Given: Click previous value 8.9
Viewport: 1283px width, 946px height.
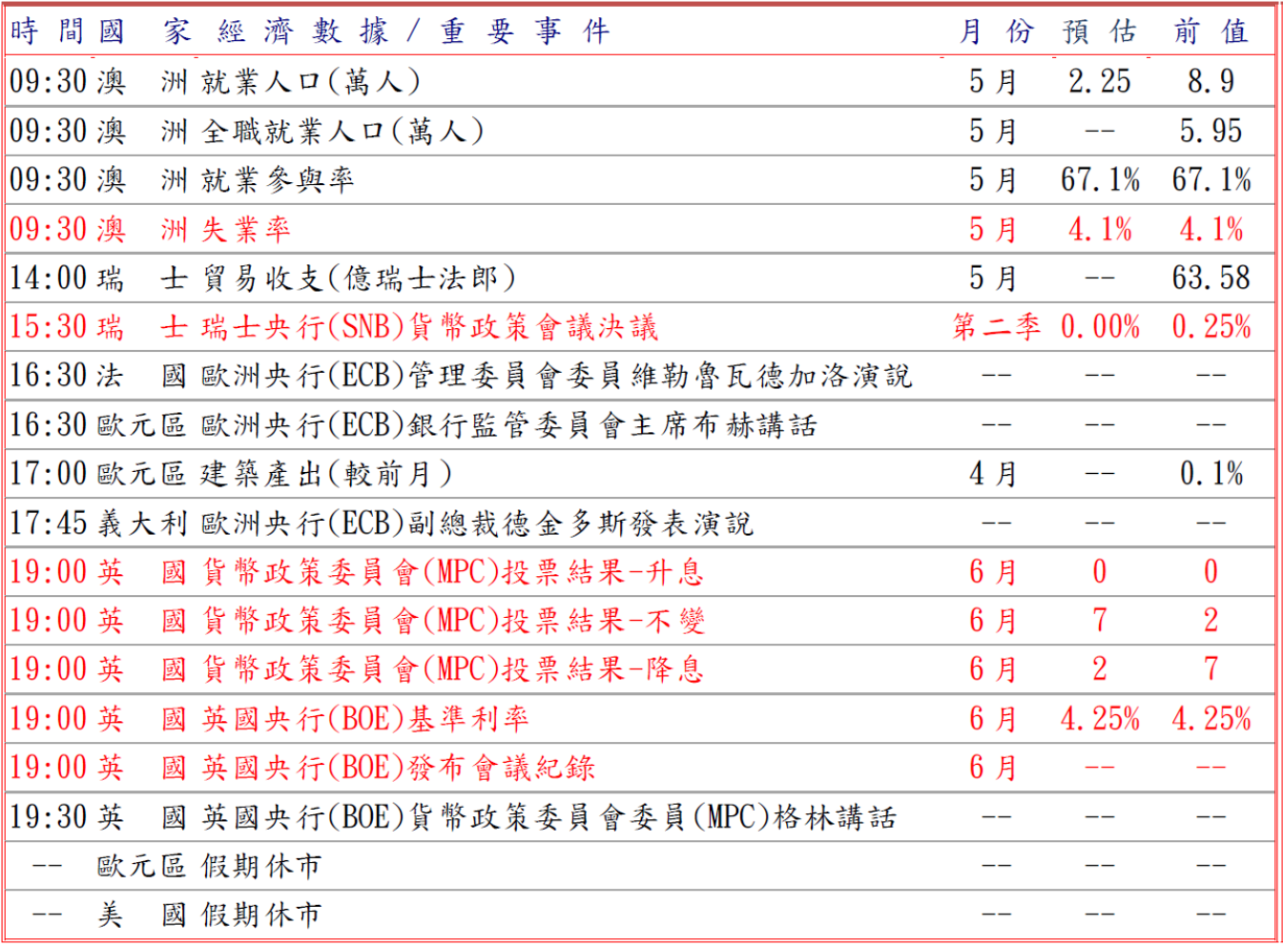Looking at the screenshot, I should click(1211, 81).
